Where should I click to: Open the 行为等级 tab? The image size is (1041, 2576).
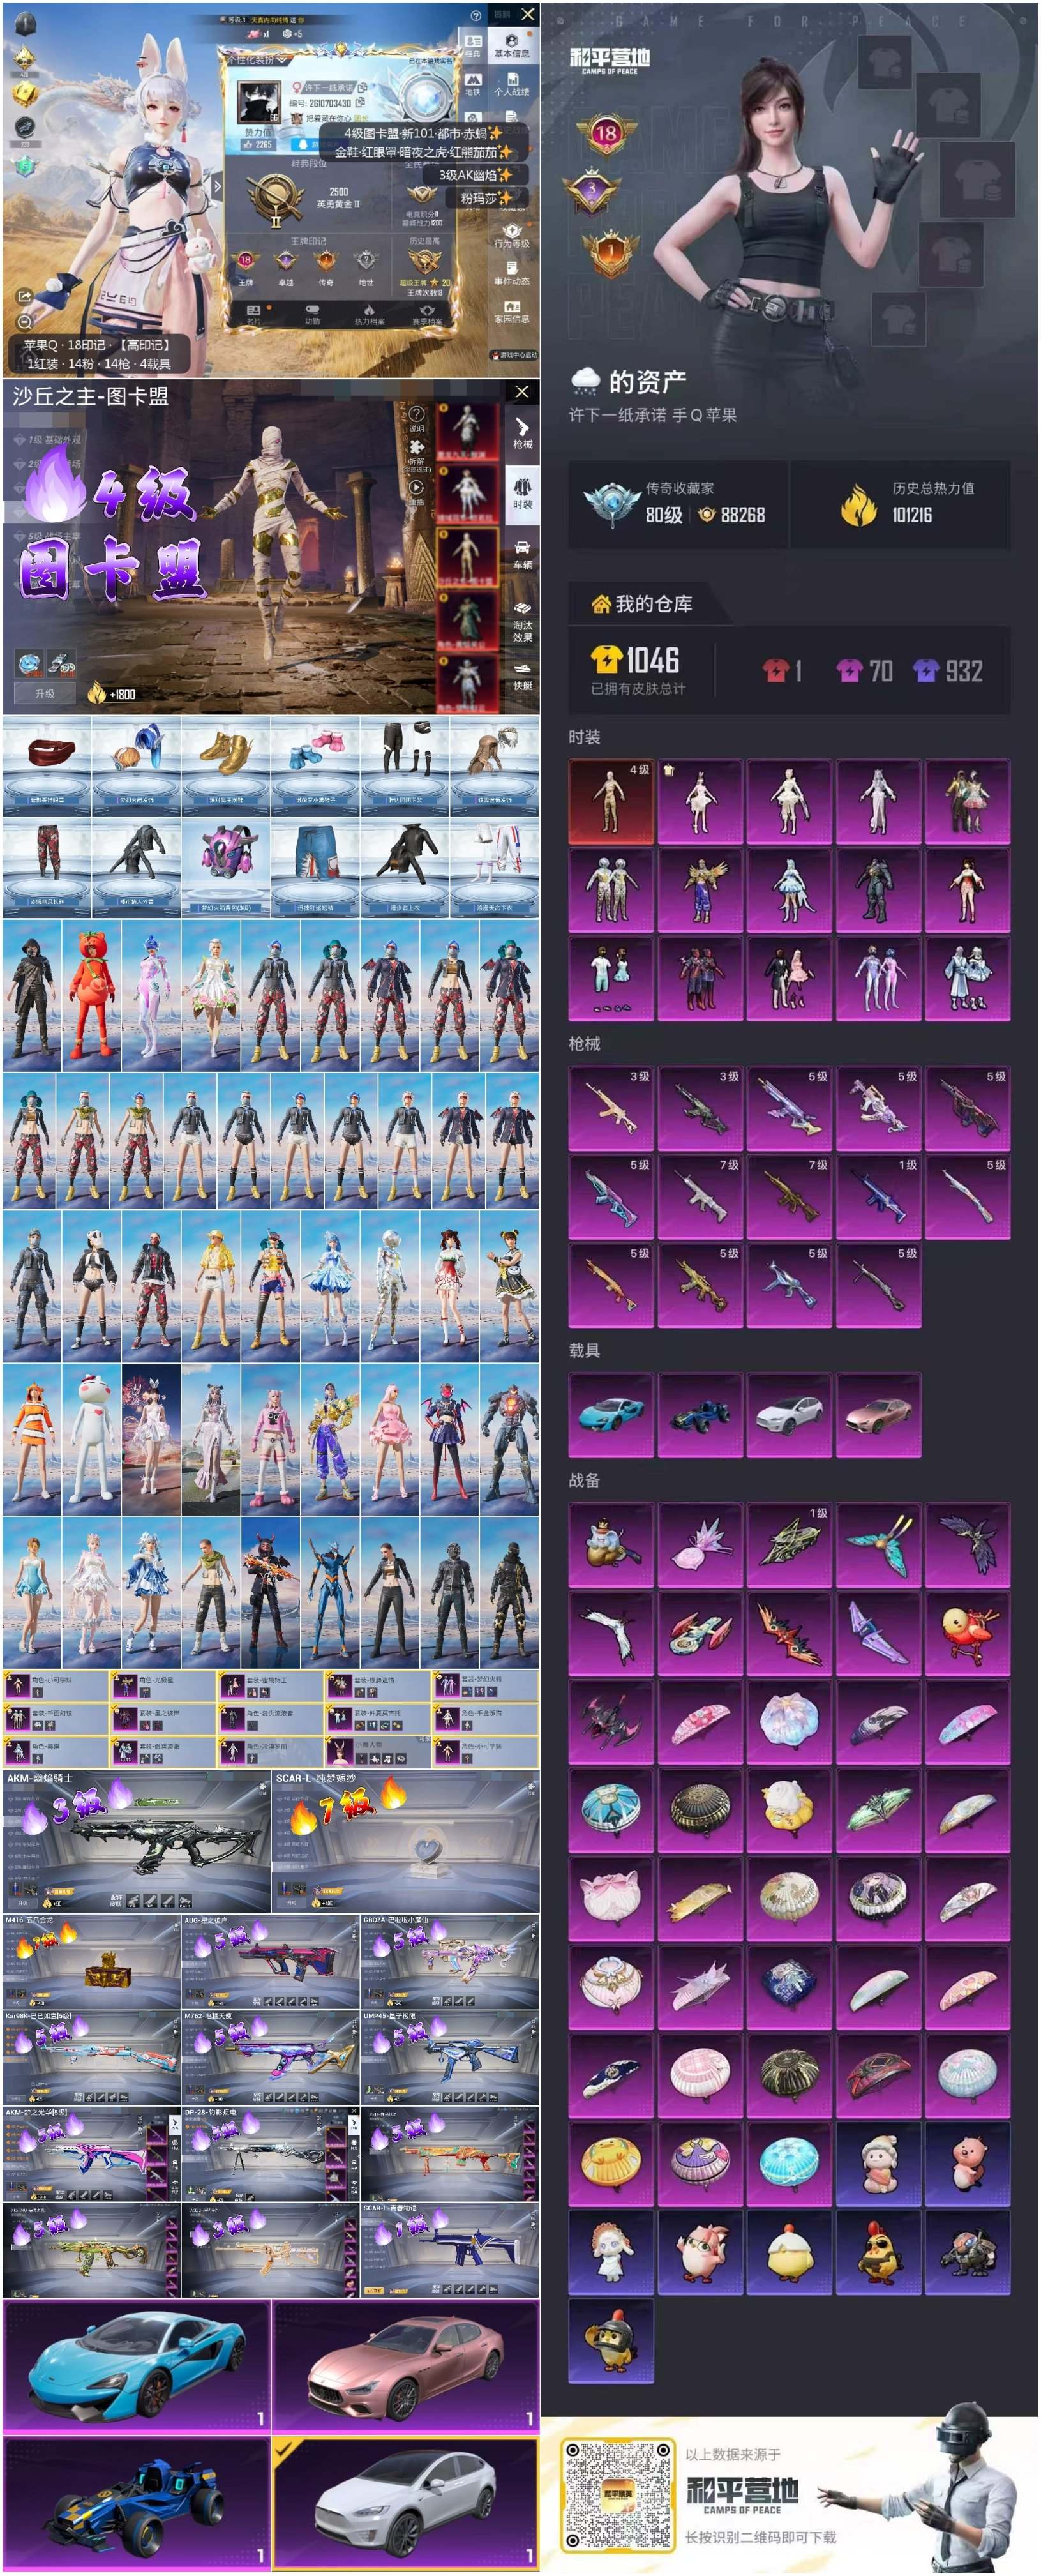click(512, 235)
